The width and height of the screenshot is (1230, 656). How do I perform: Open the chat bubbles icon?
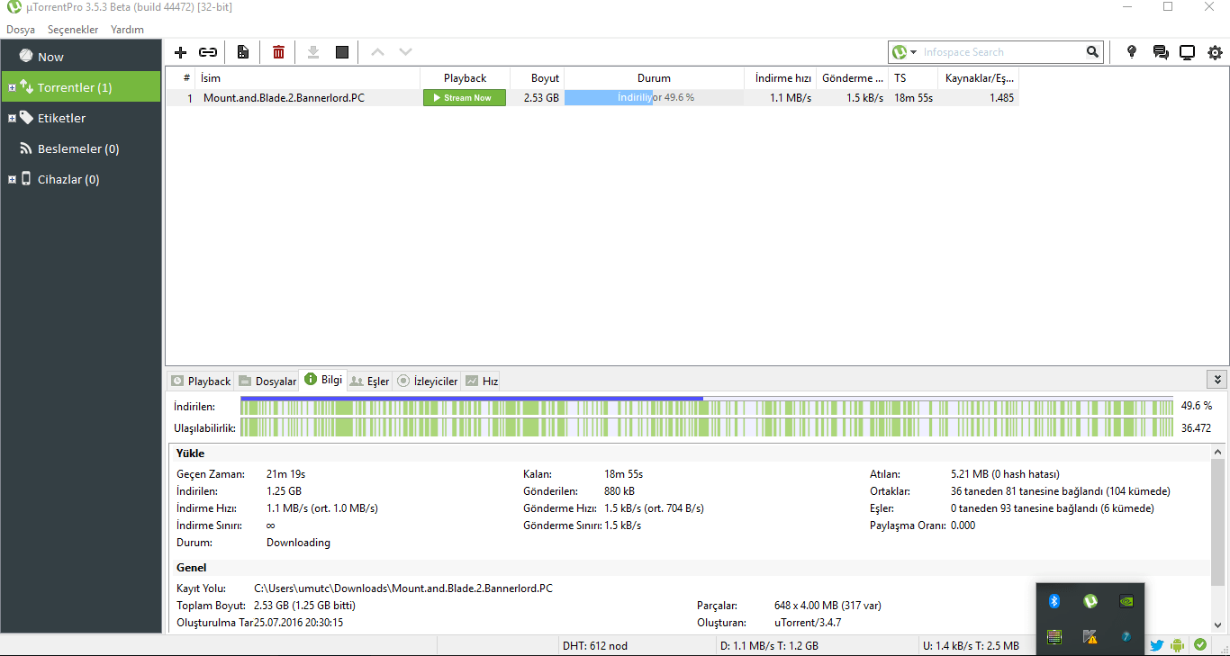pos(1161,52)
